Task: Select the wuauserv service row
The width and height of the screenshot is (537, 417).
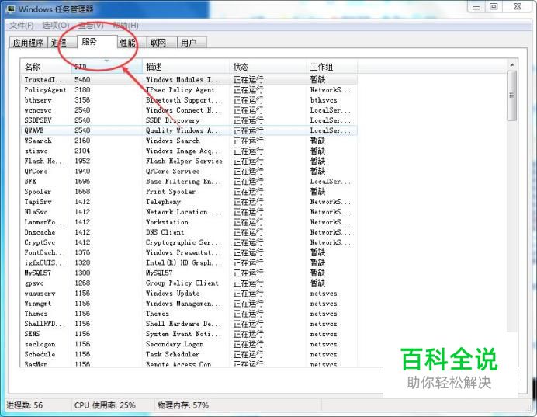Action: [x=189, y=294]
